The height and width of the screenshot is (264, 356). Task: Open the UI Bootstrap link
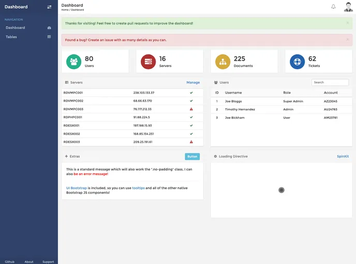point(77,188)
